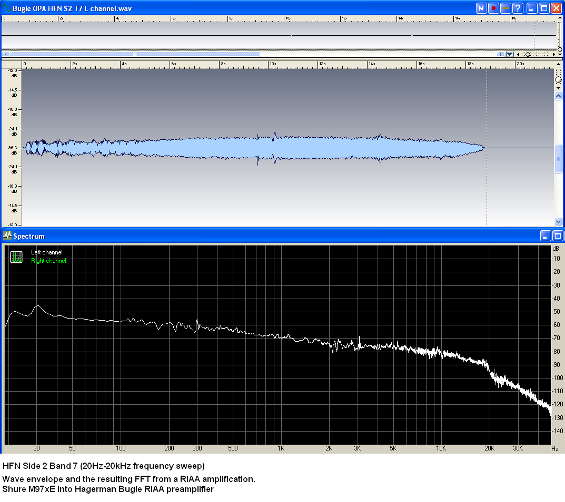Click the 30 Hz peak in spectrum plot

37,306
